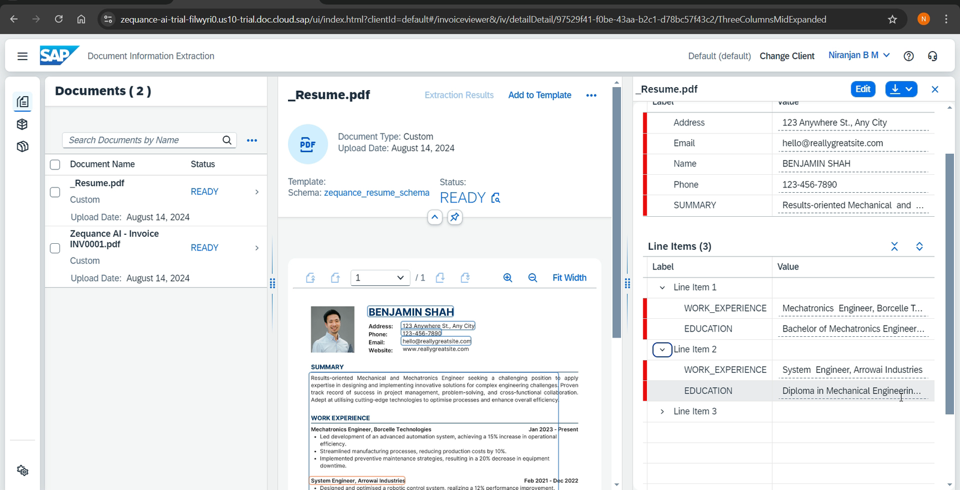Open the zequance_resume_schema link
This screenshot has width=960, height=490.
(377, 193)
